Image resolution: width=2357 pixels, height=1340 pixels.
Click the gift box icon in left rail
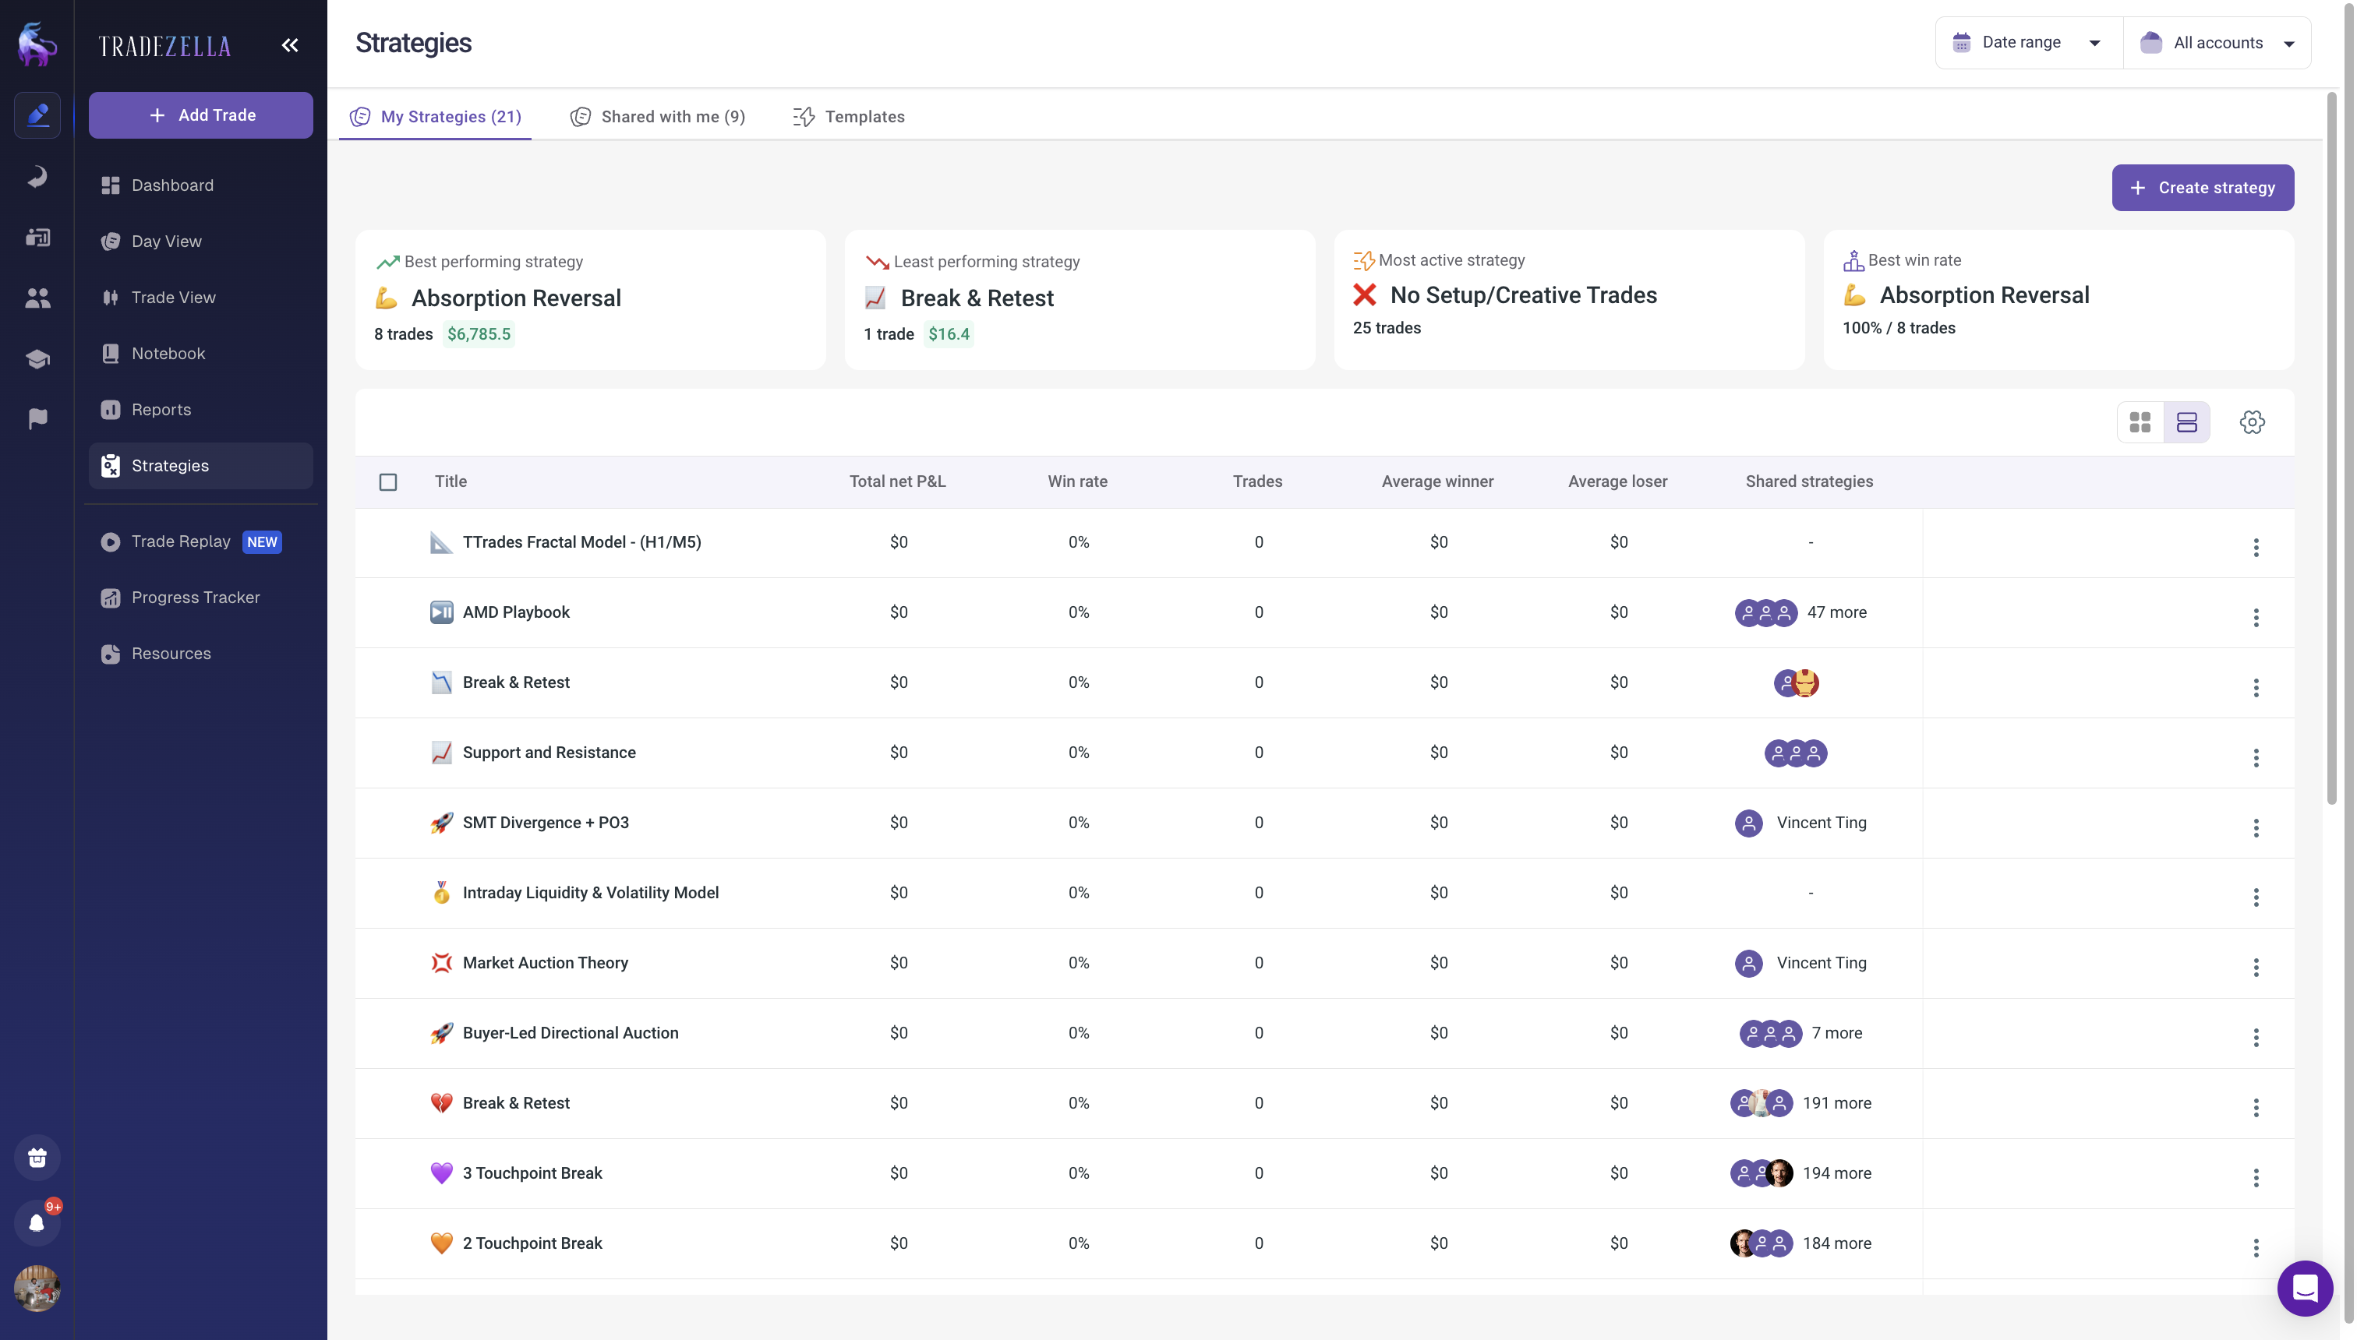coord(37,1158)
